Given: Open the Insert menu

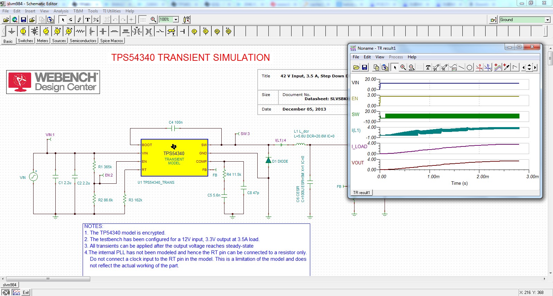Looking at the screenshot, I should (30, 11).
